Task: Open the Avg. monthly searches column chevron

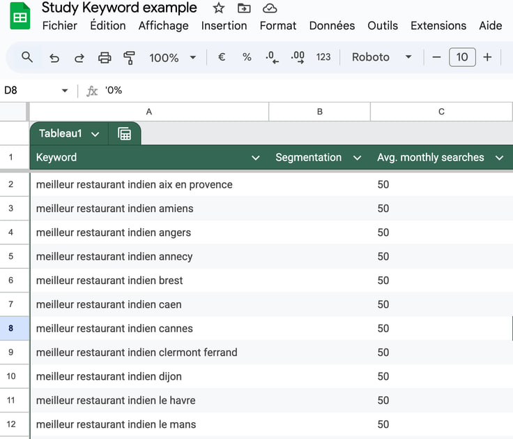Action: point(499,158)
